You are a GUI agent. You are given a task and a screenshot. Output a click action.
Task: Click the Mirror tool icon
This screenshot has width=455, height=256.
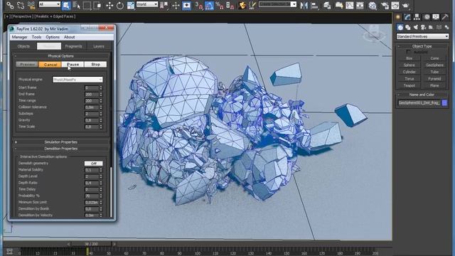pos(304,5)
